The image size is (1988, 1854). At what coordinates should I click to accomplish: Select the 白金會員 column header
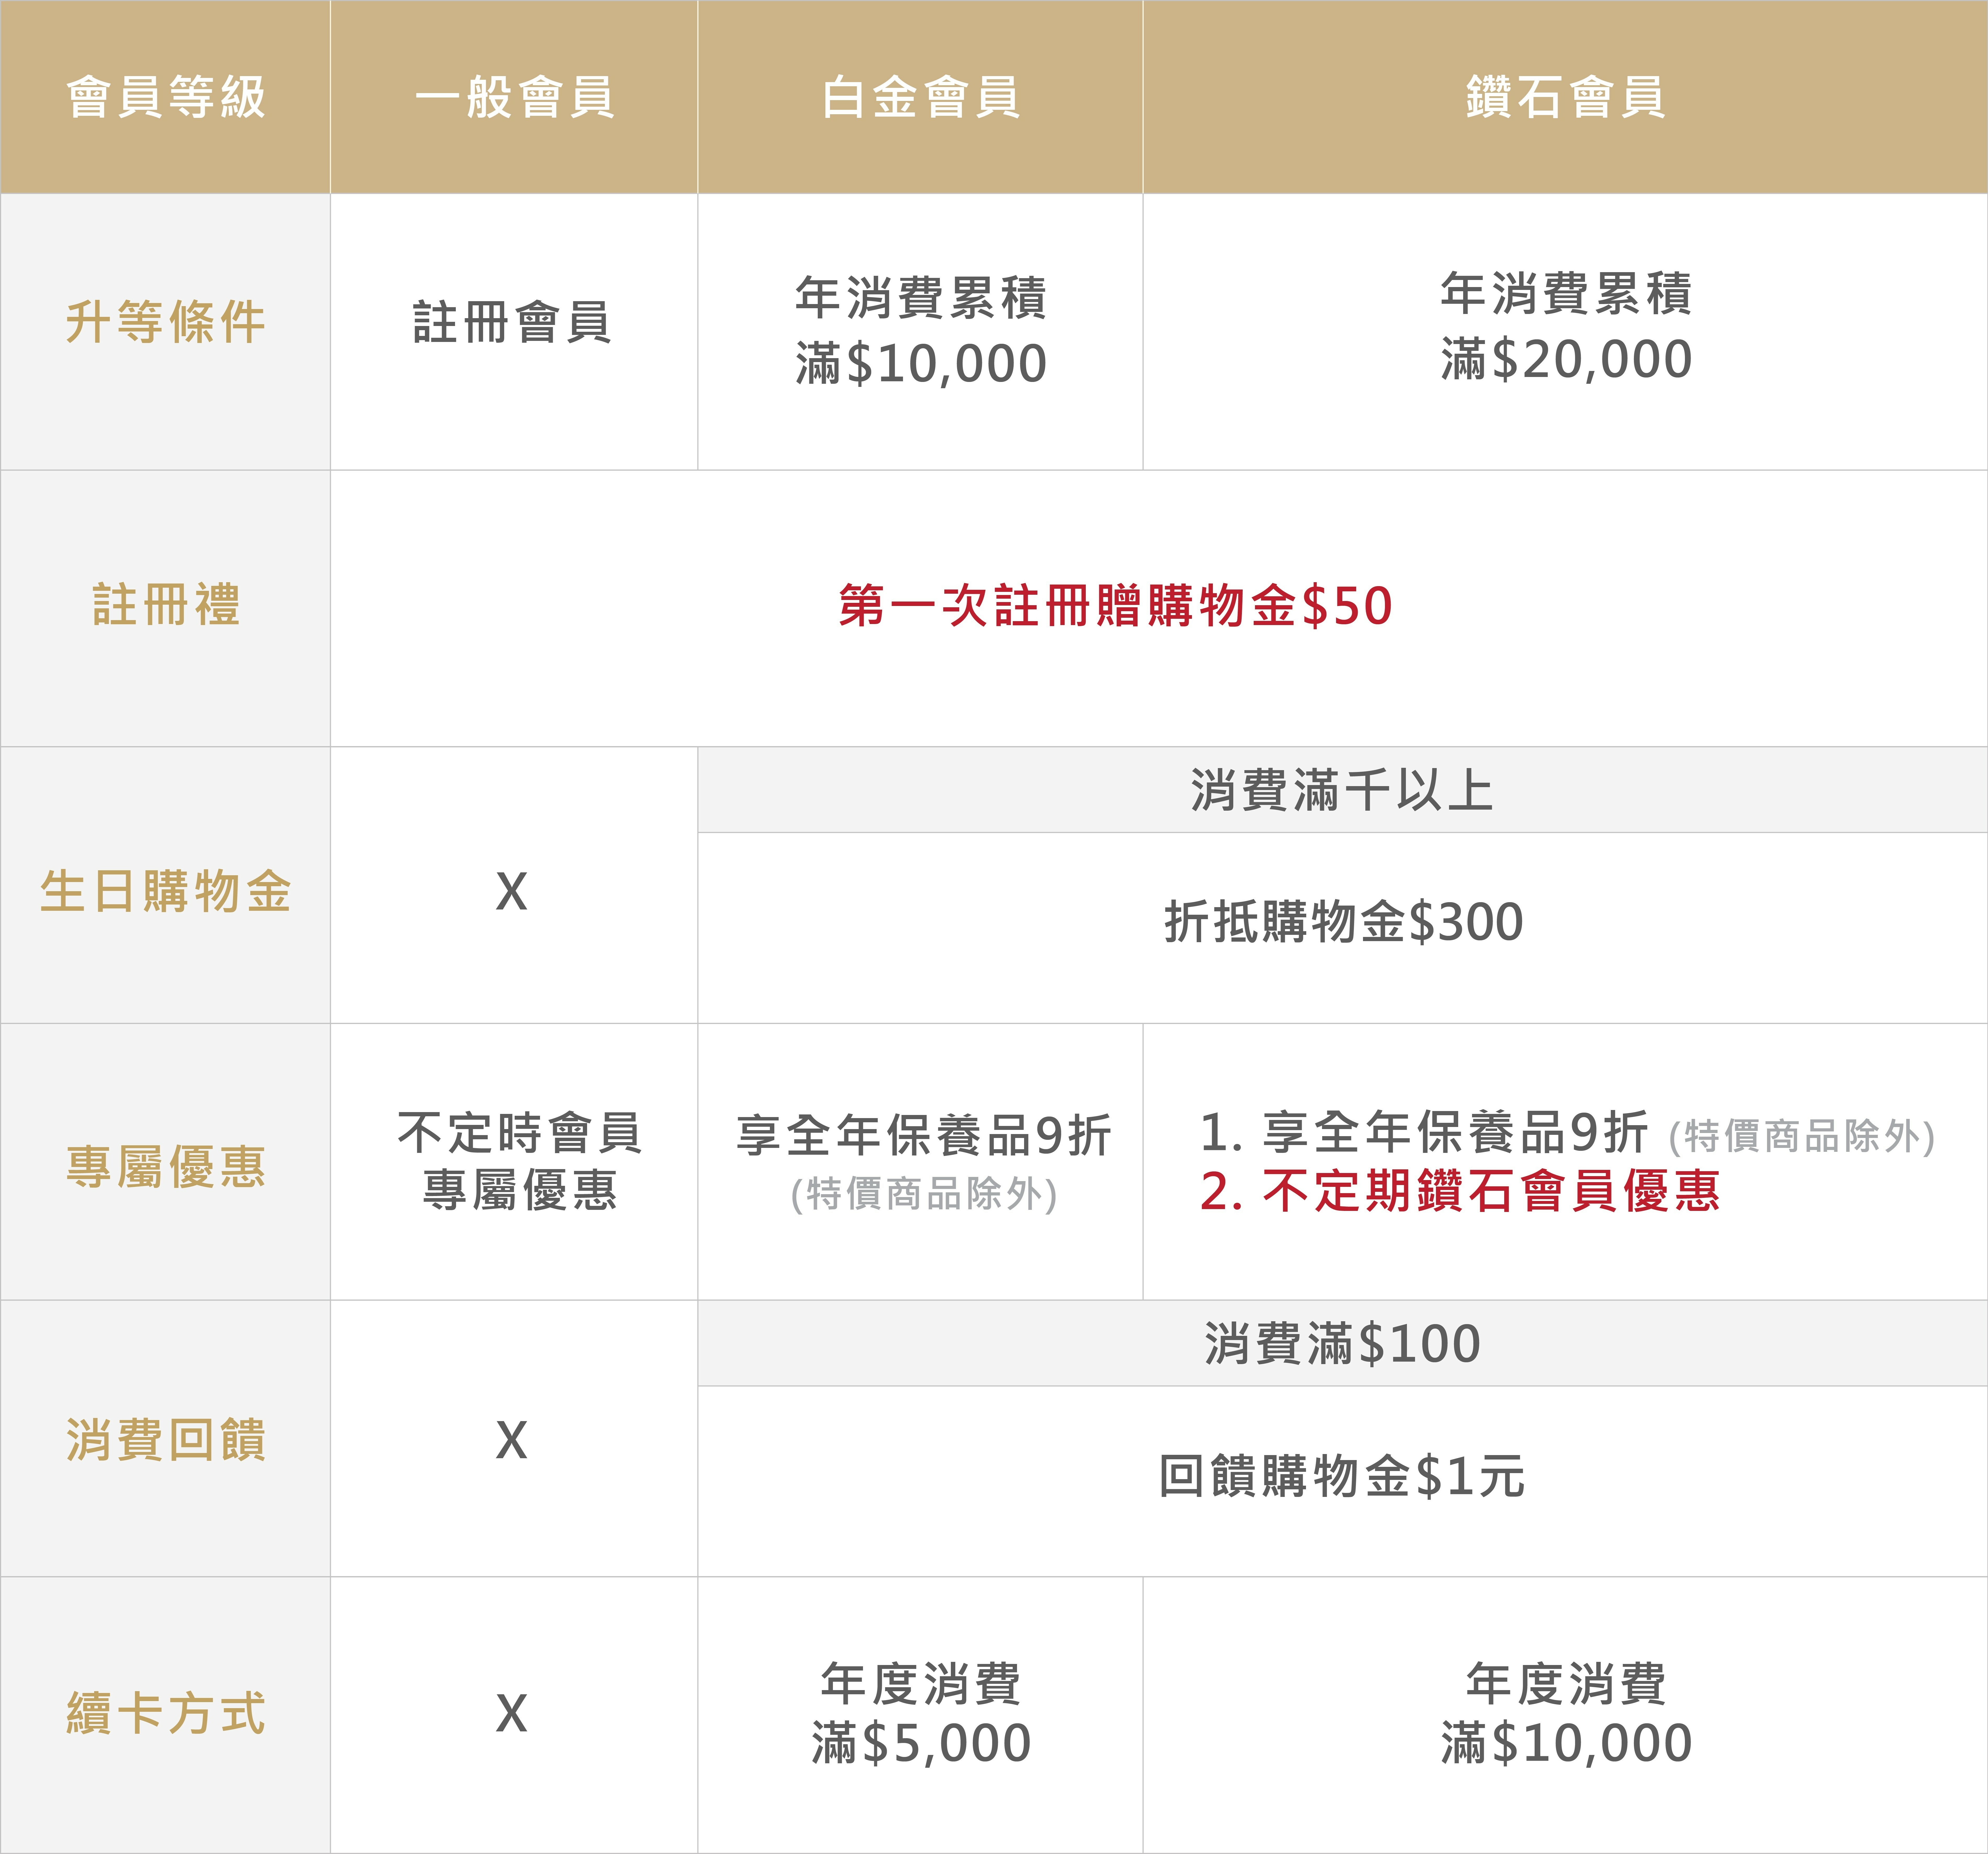point(920,97)
